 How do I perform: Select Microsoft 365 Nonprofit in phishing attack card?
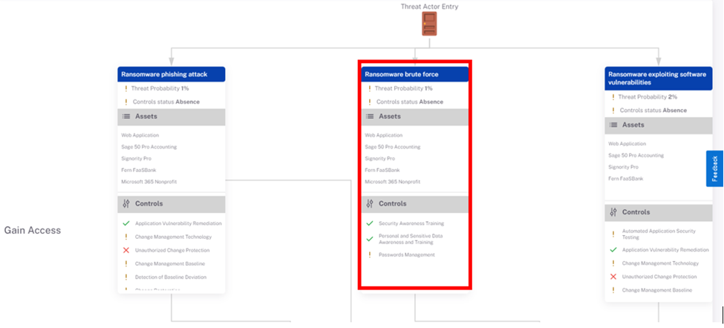[x=149, y=182]
